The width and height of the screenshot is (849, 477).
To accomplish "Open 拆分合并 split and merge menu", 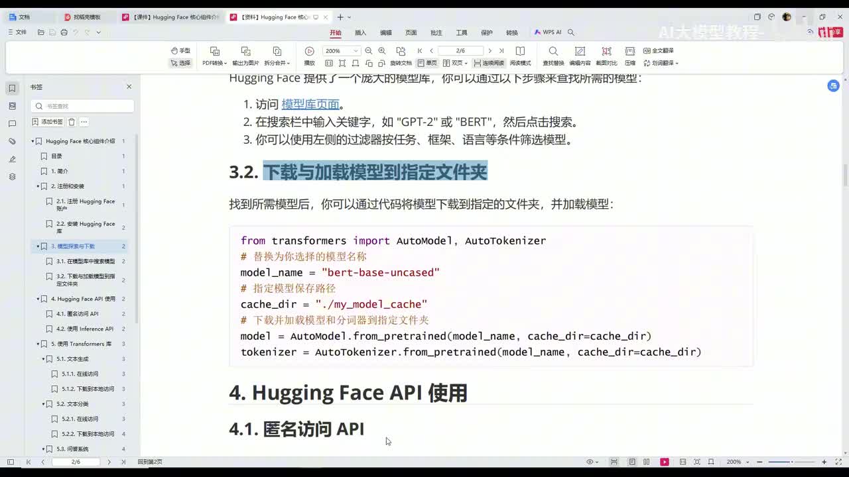I will coord(277,56).
